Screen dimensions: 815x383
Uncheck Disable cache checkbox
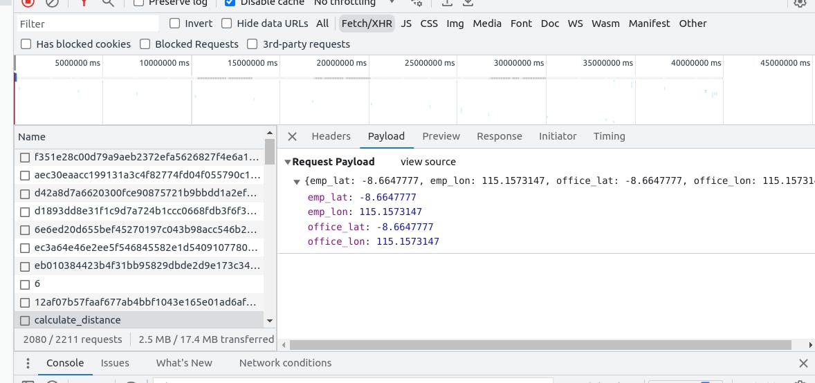tap(230, 3)
